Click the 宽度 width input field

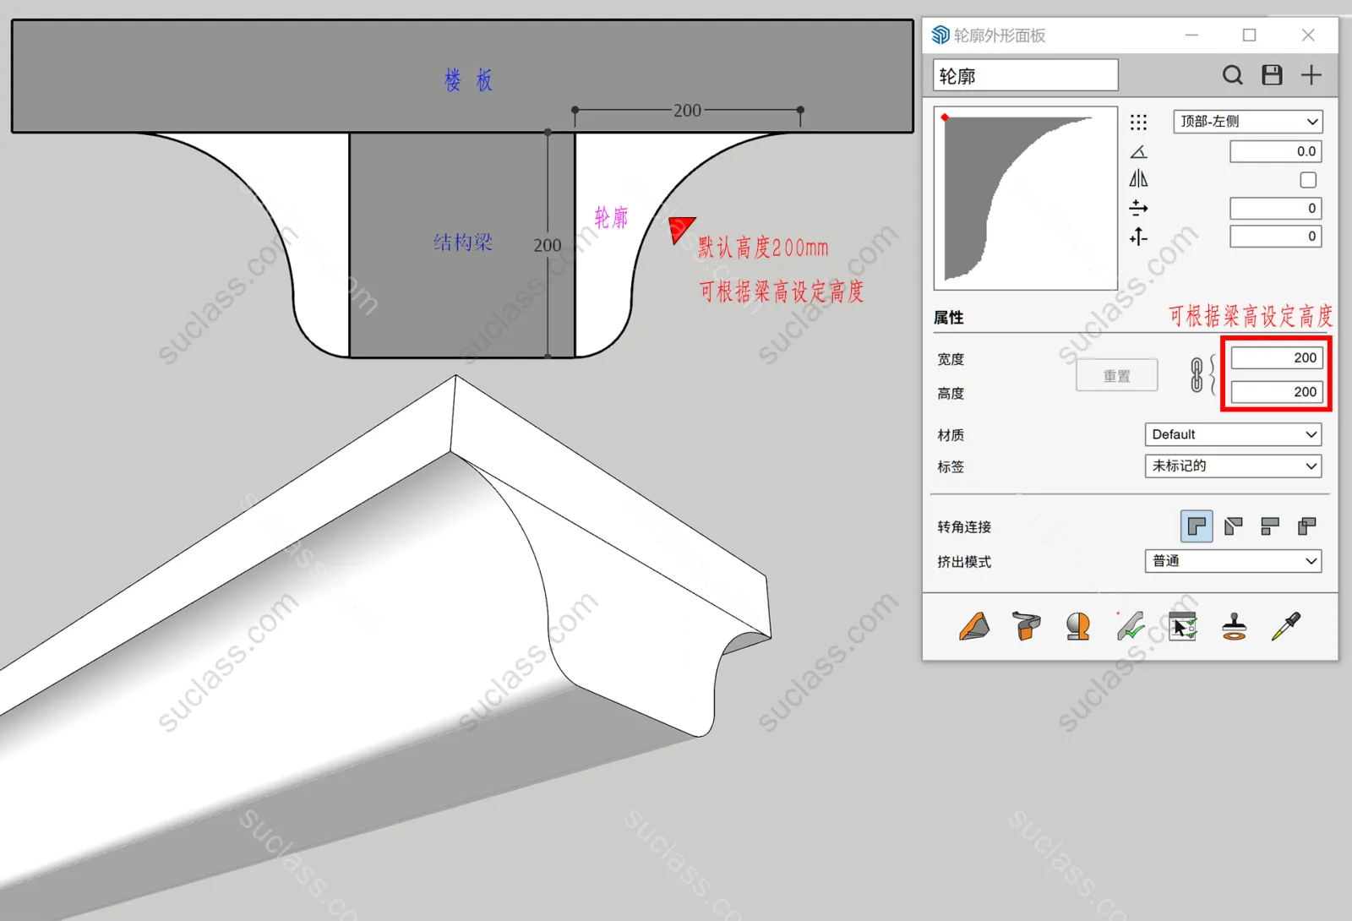[x=1275, y=357]
